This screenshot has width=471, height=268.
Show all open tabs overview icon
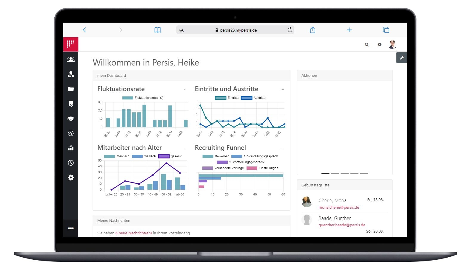point(386,30)
